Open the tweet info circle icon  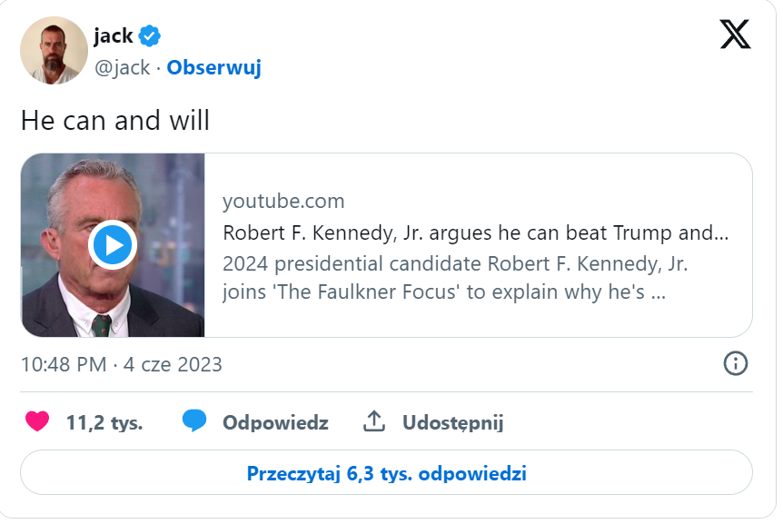click(x=736, y=363)
